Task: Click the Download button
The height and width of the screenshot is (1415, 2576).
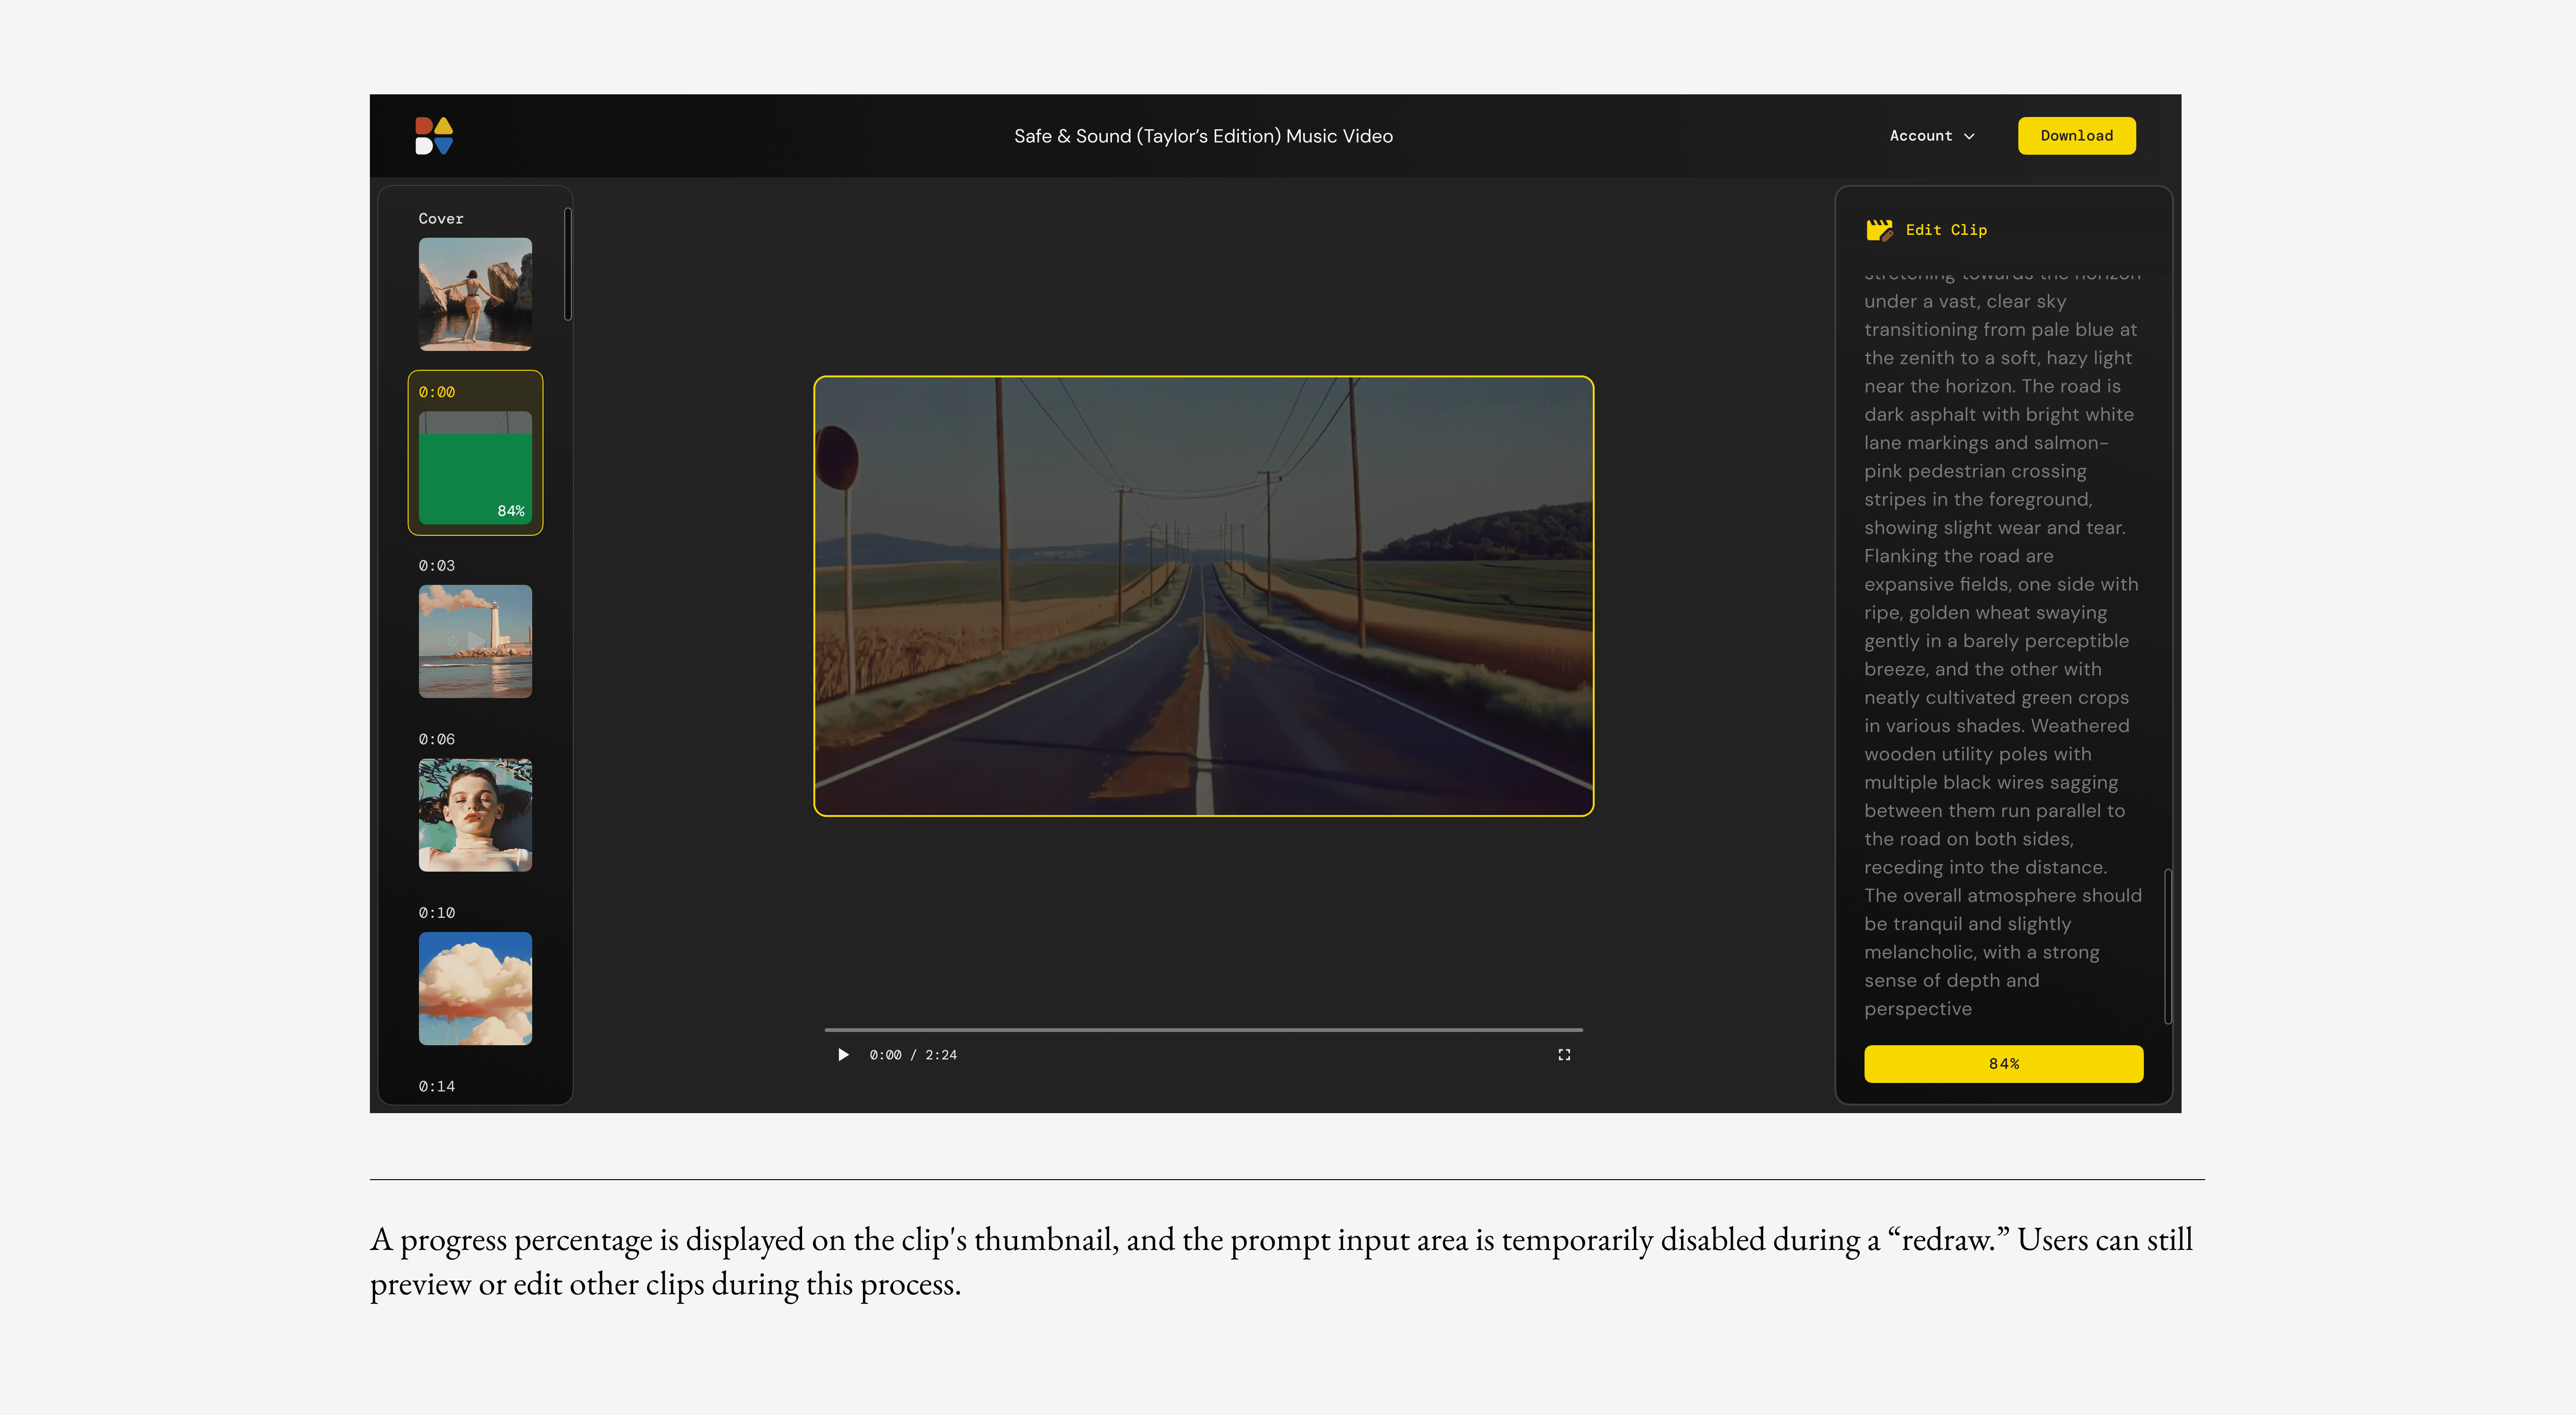Action: click(x=2076, y=136)
